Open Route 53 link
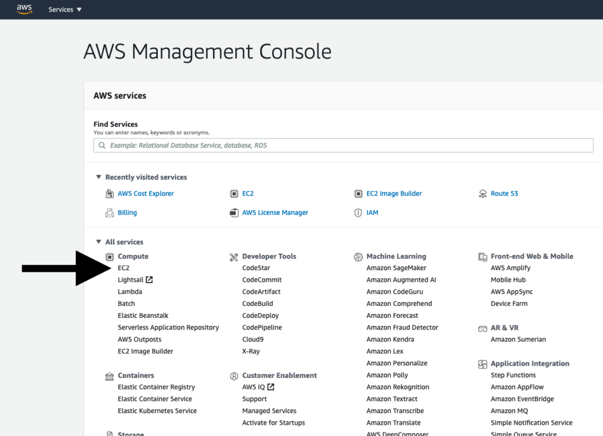The height and width of the screenshot is (436, 603). coord(504,194)
